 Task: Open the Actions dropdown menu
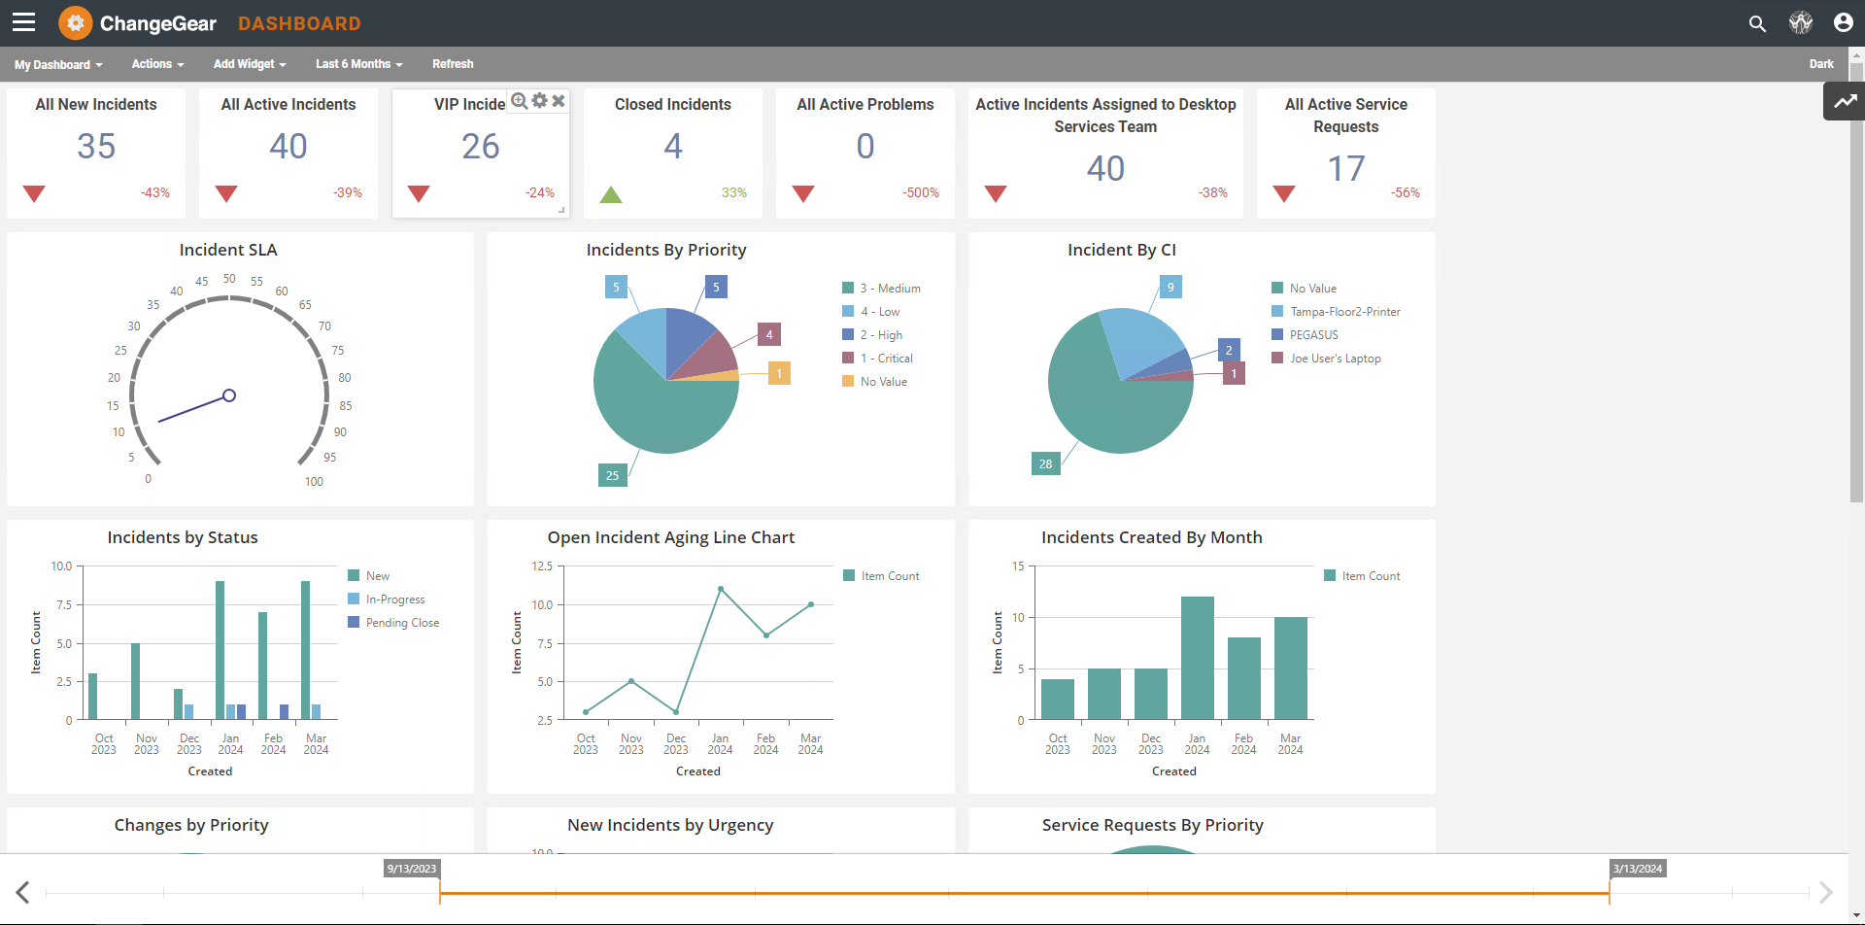(x=157, y=64)
